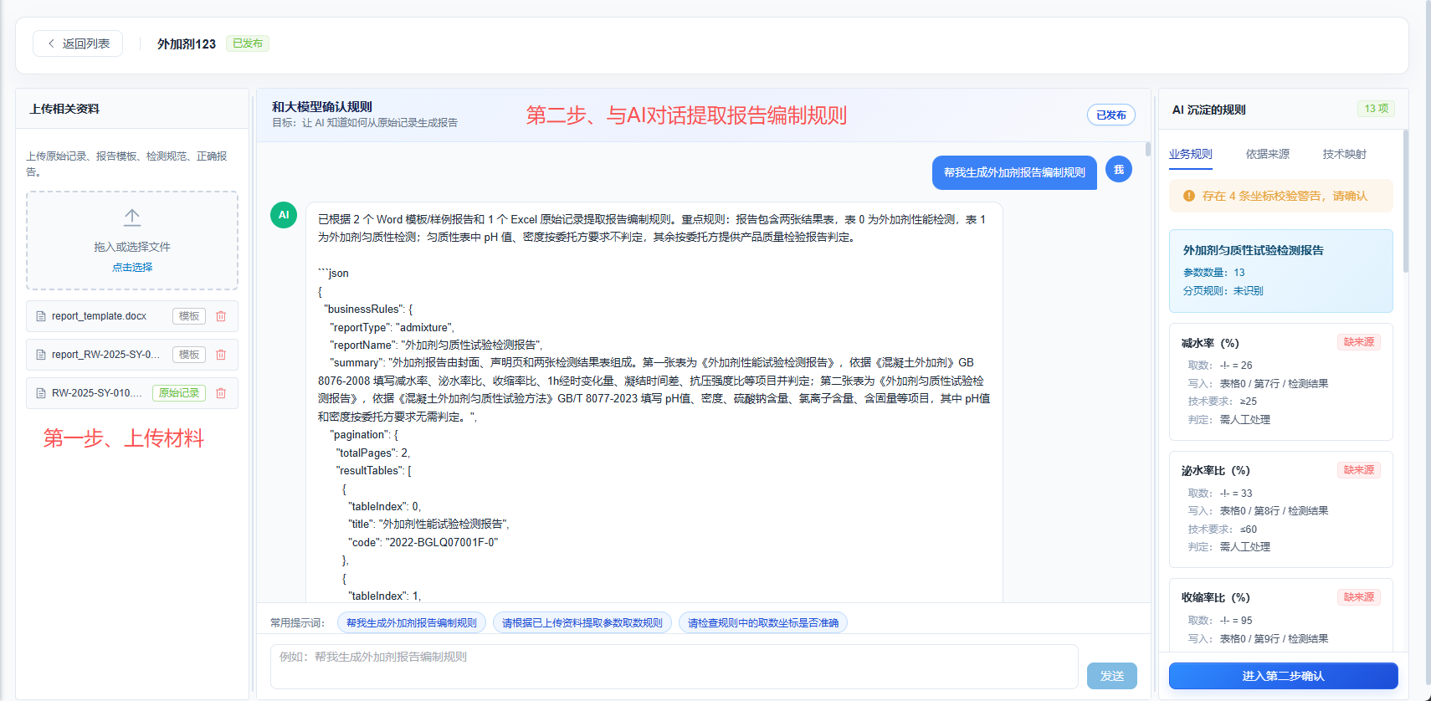The width and height of the screenshot is (1431, 701).
Task: Click the 已发布 status pill in chat header
Action: tap(1111, 115)
